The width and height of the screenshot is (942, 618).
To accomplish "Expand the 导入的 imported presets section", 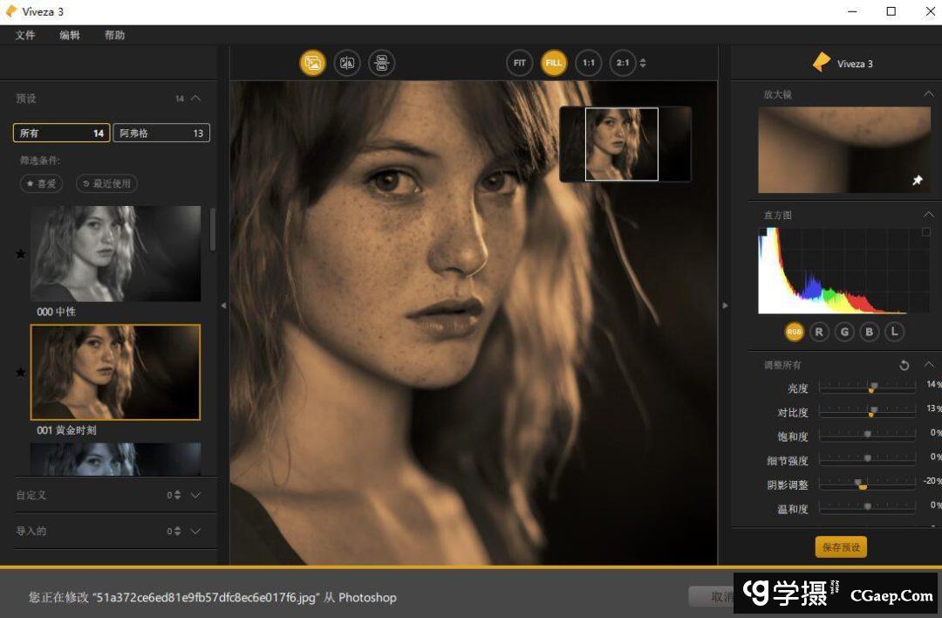I will [195, 531].
